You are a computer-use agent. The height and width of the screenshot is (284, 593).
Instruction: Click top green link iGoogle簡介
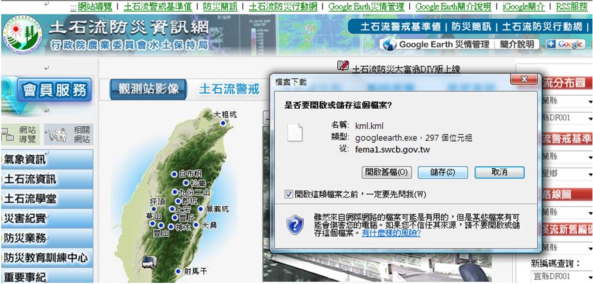click(523, 6)
